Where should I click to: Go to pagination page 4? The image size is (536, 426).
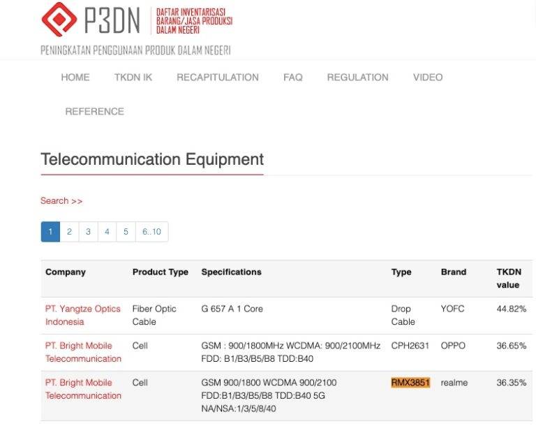(x=107, y=232)
